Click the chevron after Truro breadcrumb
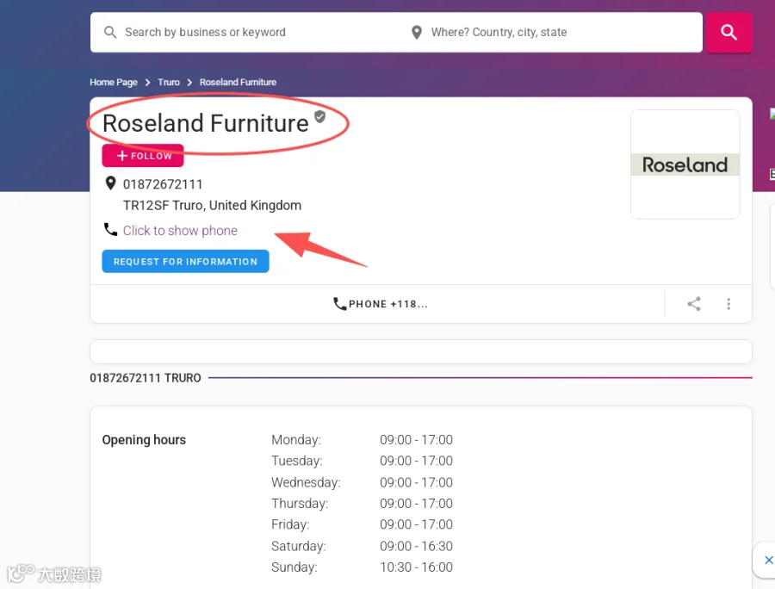Viewport: 775px width, 589px height. (x=189, y=83)
